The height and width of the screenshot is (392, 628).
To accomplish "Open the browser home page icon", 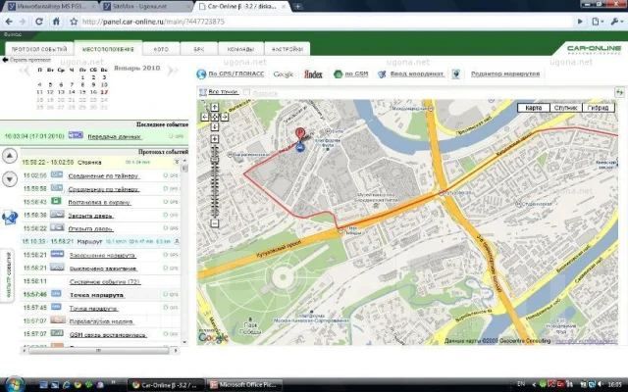I will click(x=57, y=22).
